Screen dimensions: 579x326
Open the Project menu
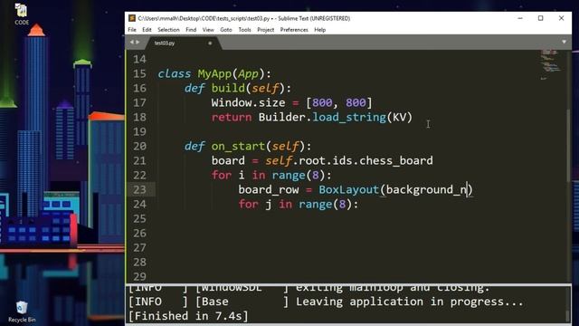pos(265,30)
